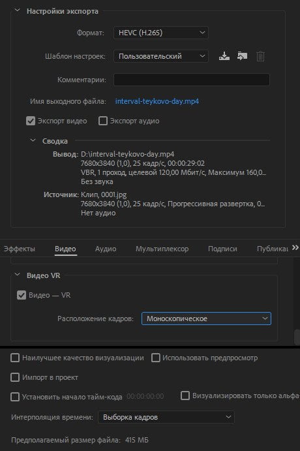
Task: Click the Нет аудио source line
Action: [98, 213]
